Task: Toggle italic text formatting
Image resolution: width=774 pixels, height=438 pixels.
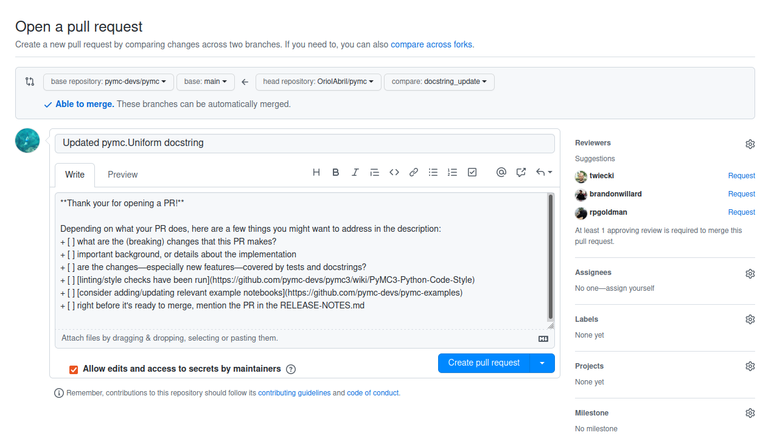Action: pyautogui.click(x=355, y=173)
